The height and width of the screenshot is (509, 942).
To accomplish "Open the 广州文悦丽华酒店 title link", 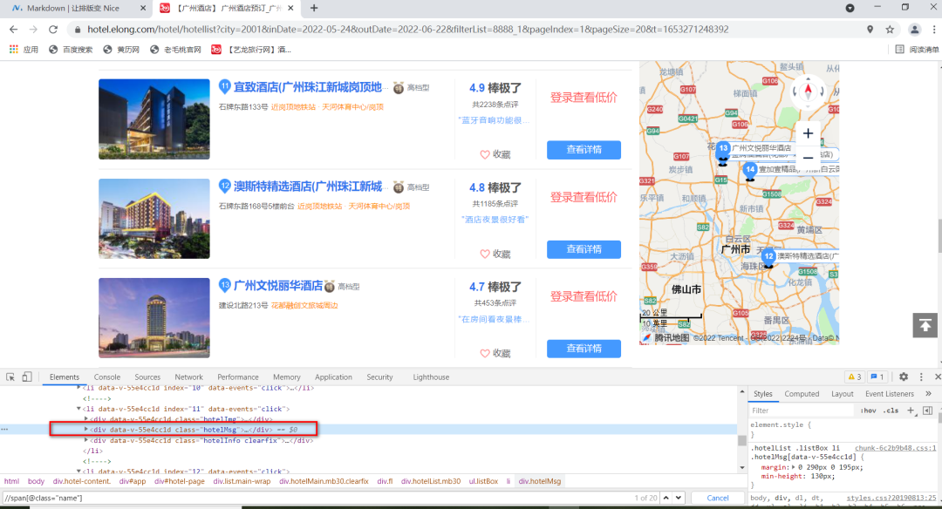I will point(277,286).
